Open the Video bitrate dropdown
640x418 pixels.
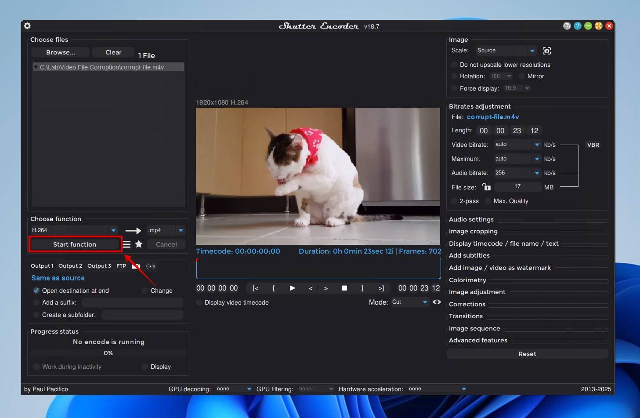pyautogui.click(x=517, y=144)
